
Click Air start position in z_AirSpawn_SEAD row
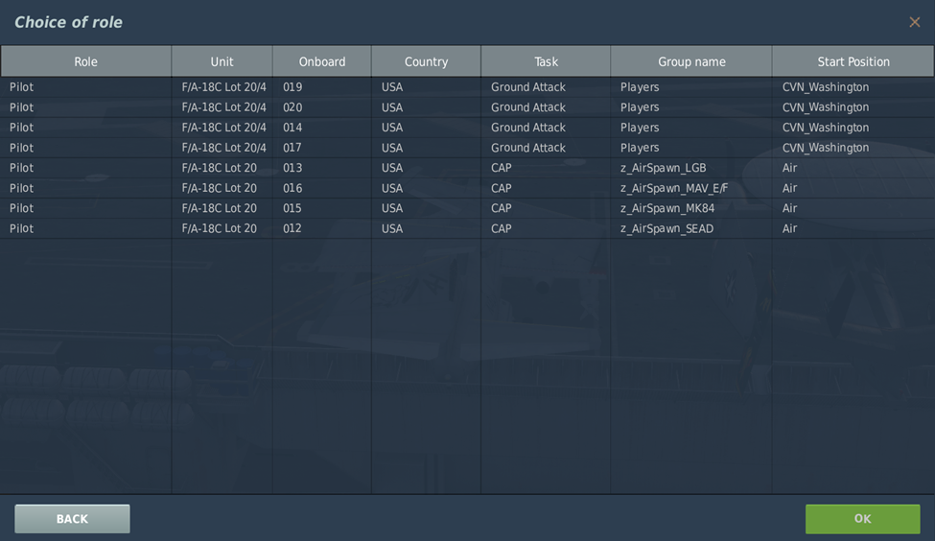point(789,228)
